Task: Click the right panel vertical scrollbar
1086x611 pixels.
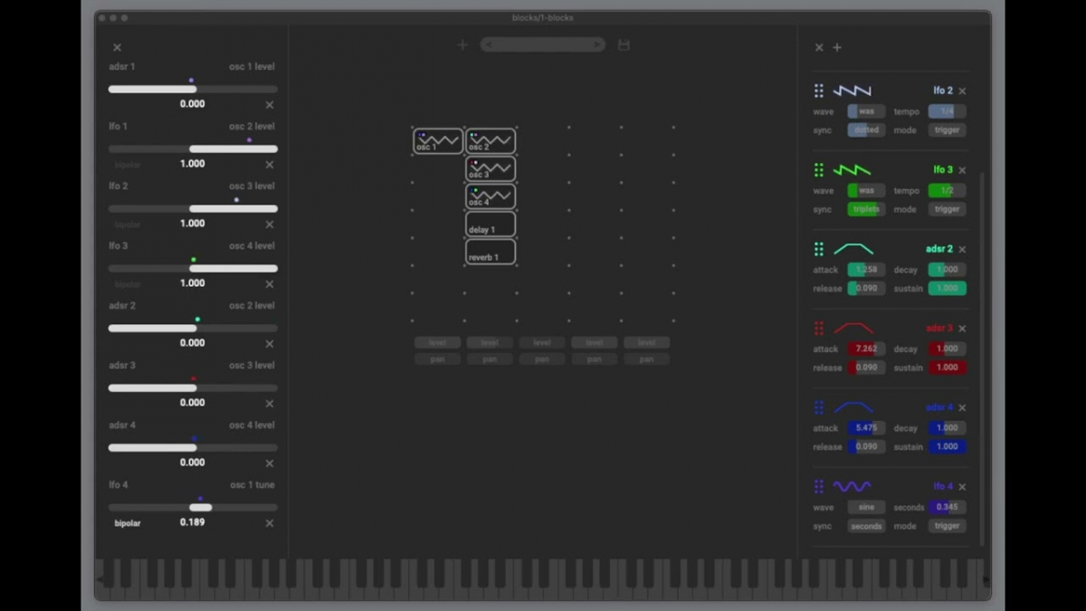Action: [x=983, y=358]
